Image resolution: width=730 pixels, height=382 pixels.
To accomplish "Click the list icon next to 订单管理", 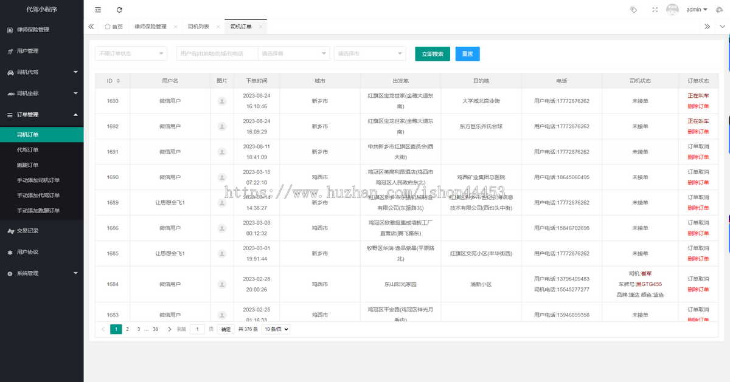I will click(x=10, y=115).
